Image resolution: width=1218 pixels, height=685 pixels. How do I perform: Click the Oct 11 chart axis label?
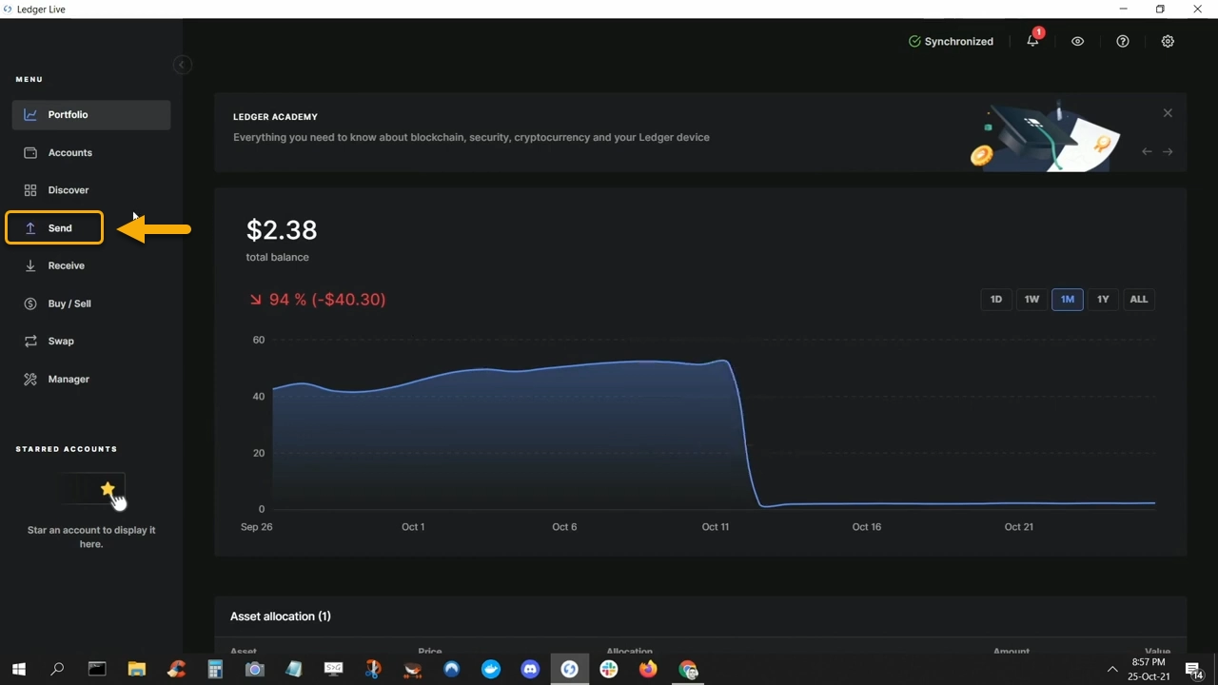[x=716, y=527]
